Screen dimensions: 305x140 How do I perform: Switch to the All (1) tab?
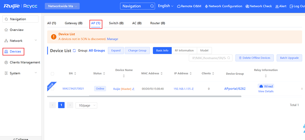52,23
